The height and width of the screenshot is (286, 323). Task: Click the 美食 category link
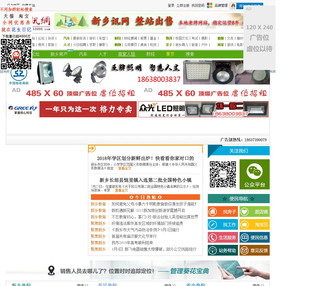click(x=143, y=45)
